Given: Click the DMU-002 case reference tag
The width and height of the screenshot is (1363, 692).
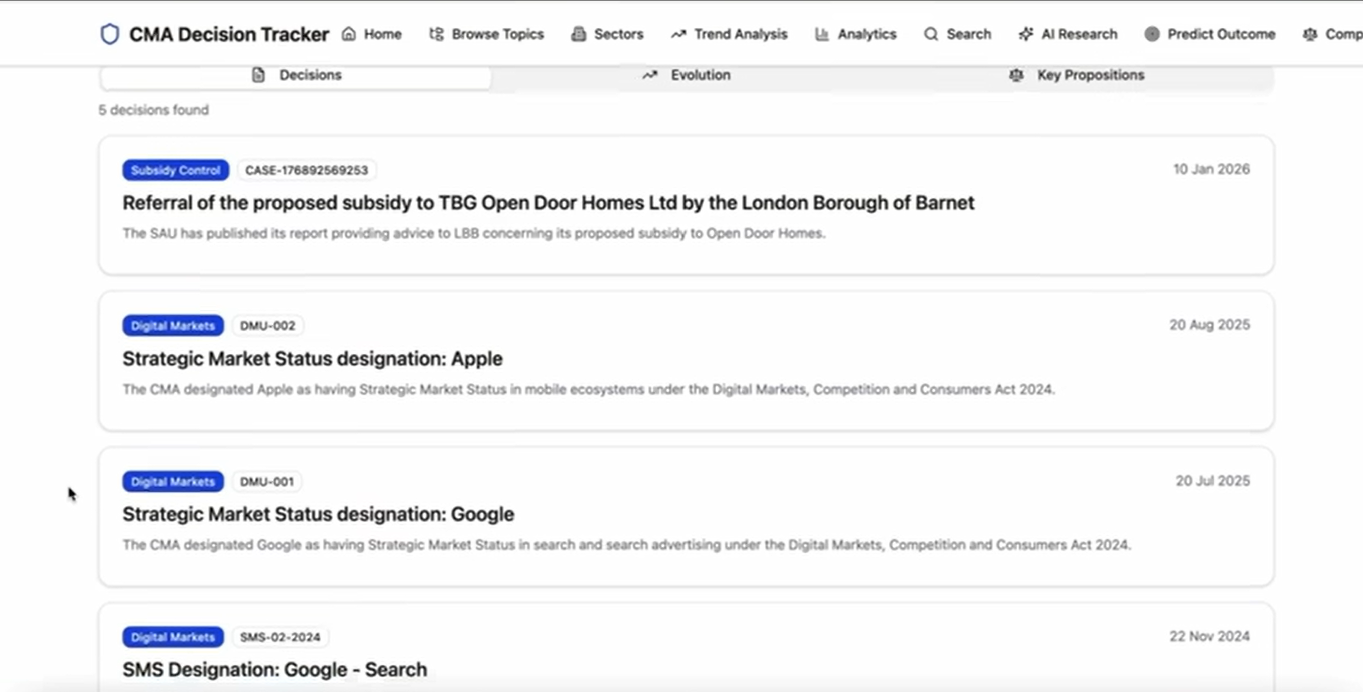Looking at the screenshot, I should tap(267, 326).
